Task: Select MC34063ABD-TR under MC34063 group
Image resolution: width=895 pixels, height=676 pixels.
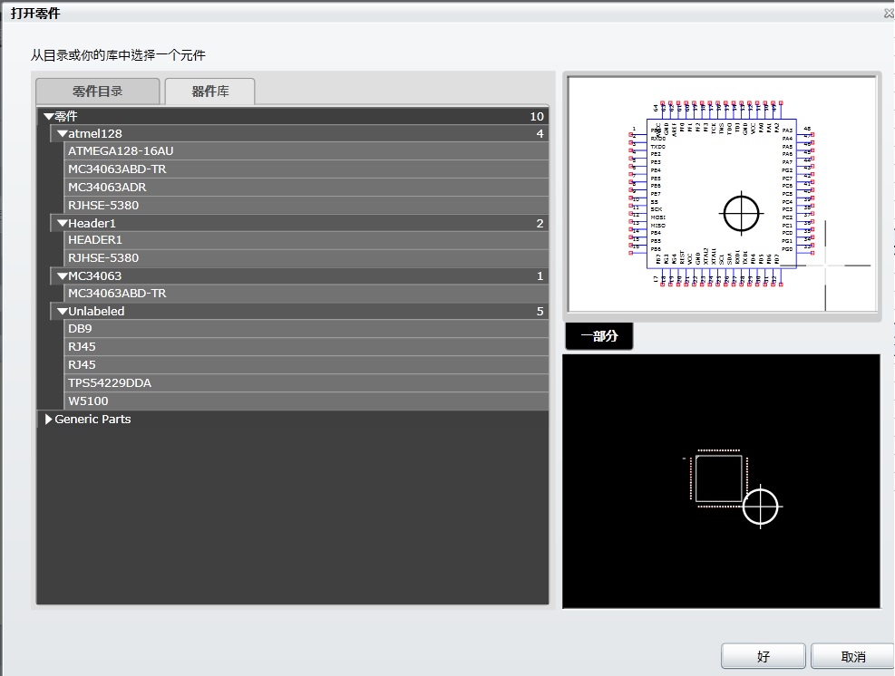Action: click(306, 294)
